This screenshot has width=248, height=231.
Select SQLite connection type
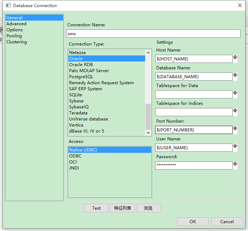point(107,95)
